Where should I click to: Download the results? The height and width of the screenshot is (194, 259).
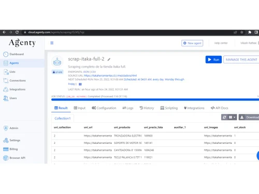click(249, 117)
